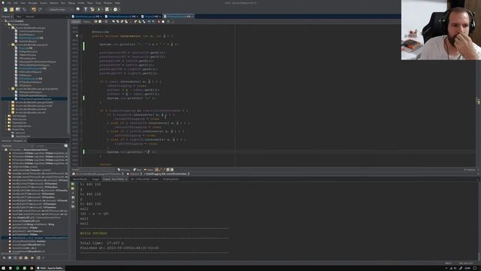This screenshot has height=271, width=481.
Task: Collapse the Source Packages node
Action: pyautogui.click(x=6, y=24)
